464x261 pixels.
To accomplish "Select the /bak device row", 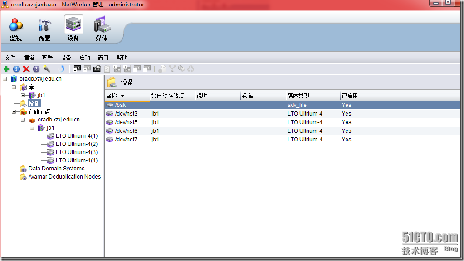I will (283, 105).
